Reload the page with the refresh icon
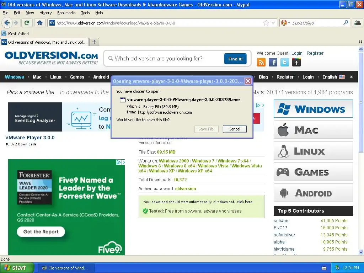Viewport: 364px width, 273px height. (x=27, y=23)
